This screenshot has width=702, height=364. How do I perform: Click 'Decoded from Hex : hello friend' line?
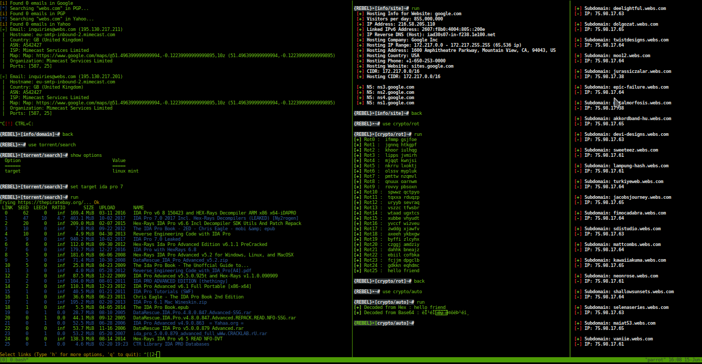click(x=400, y=307)
